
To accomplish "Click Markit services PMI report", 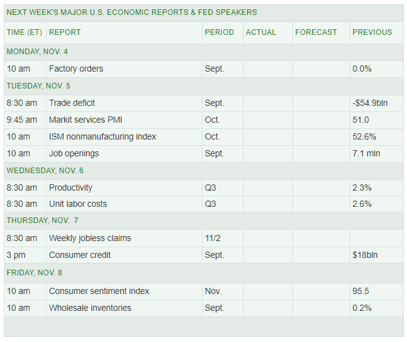I will pos(84,120).
